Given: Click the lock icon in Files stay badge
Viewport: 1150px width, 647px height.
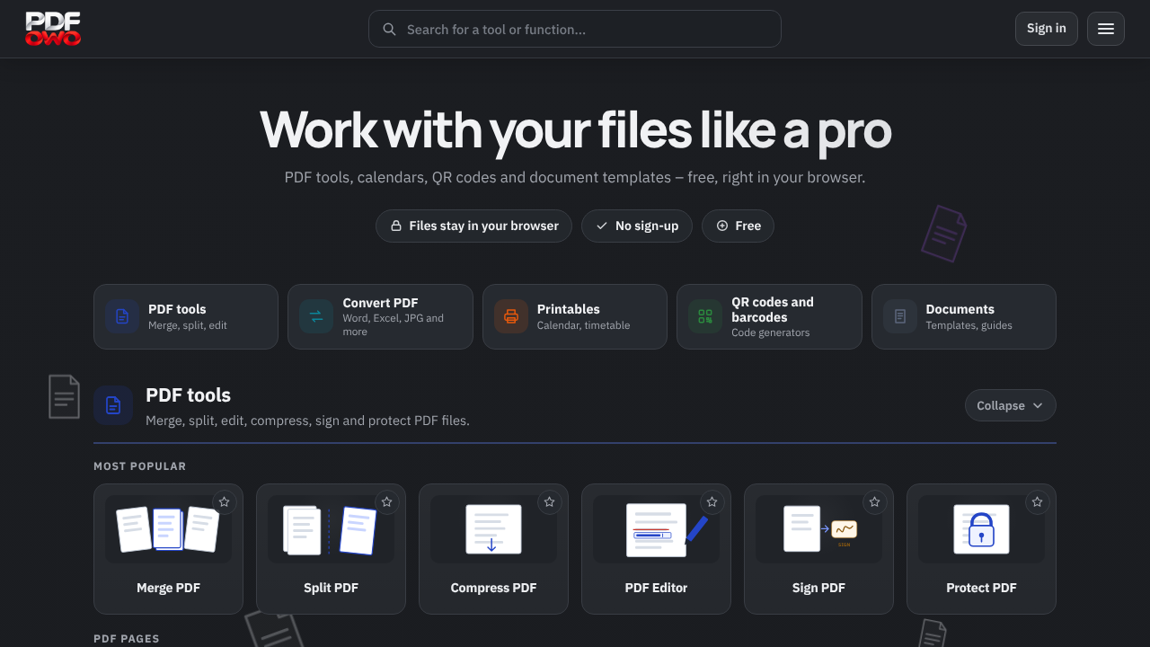Looking at the screenshot, I should (x=395, y=226).
